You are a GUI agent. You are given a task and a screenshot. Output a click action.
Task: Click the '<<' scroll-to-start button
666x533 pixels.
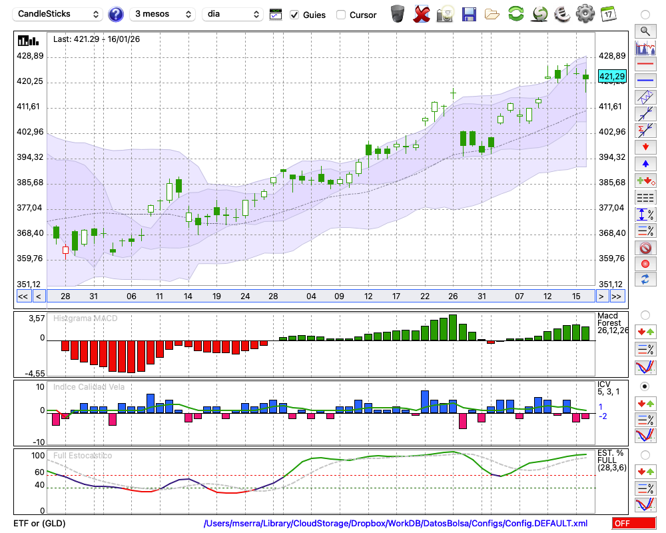pos(23,296)
